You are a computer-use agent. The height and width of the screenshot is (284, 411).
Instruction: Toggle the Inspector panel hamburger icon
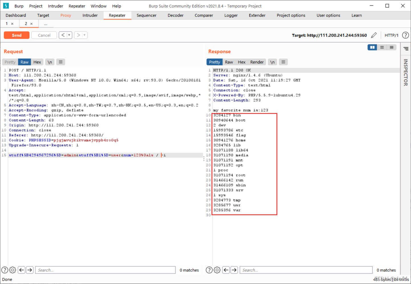coord(406,49)
